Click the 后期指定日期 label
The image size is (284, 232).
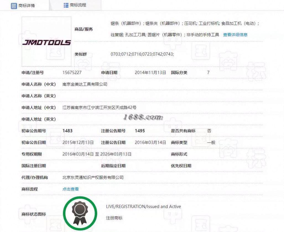(113, 166)
